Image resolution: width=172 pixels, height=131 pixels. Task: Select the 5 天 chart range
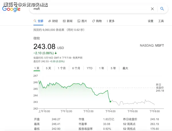tap(48, 68)
